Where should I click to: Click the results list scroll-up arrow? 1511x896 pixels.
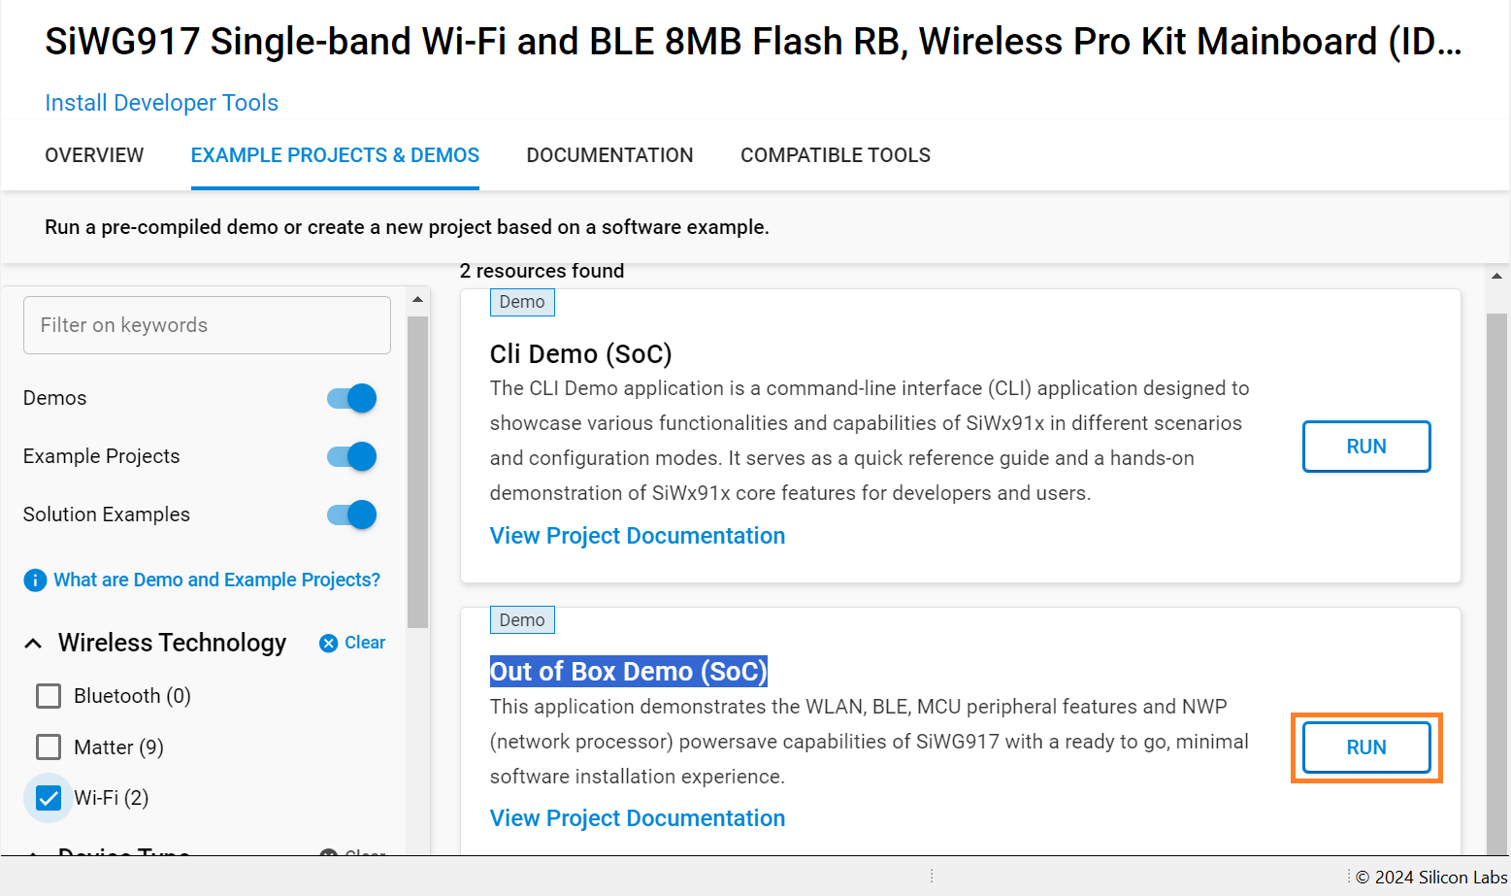(x=1496, y=277)
